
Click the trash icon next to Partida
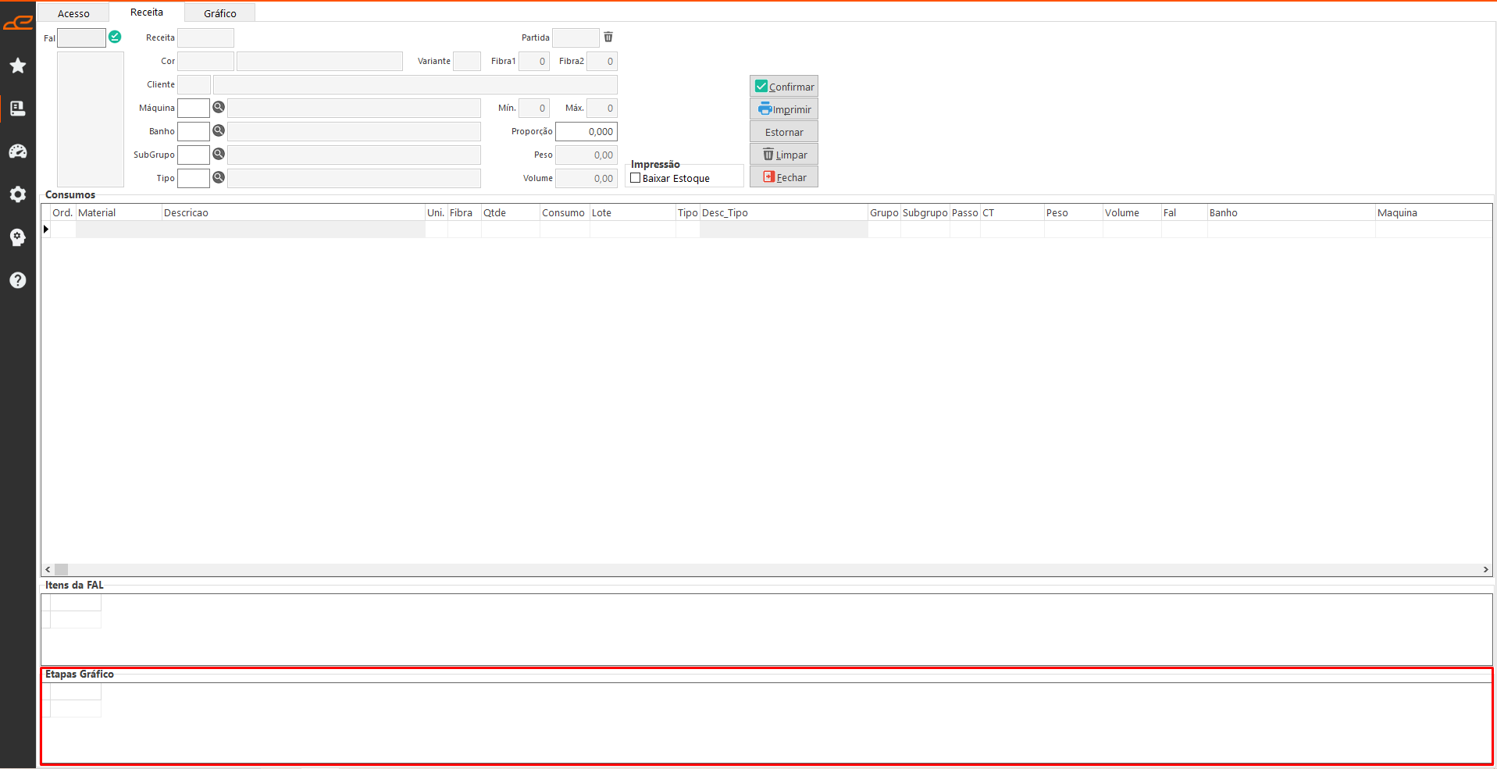(608, 37)
